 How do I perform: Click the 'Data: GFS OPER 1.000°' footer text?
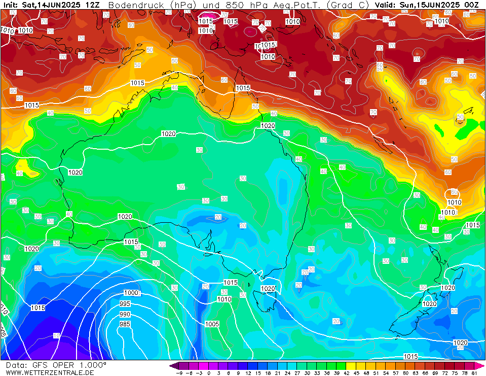56,365
